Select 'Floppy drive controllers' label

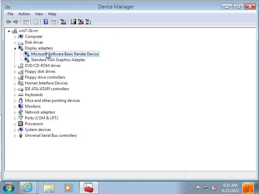[x=45, y=77]
